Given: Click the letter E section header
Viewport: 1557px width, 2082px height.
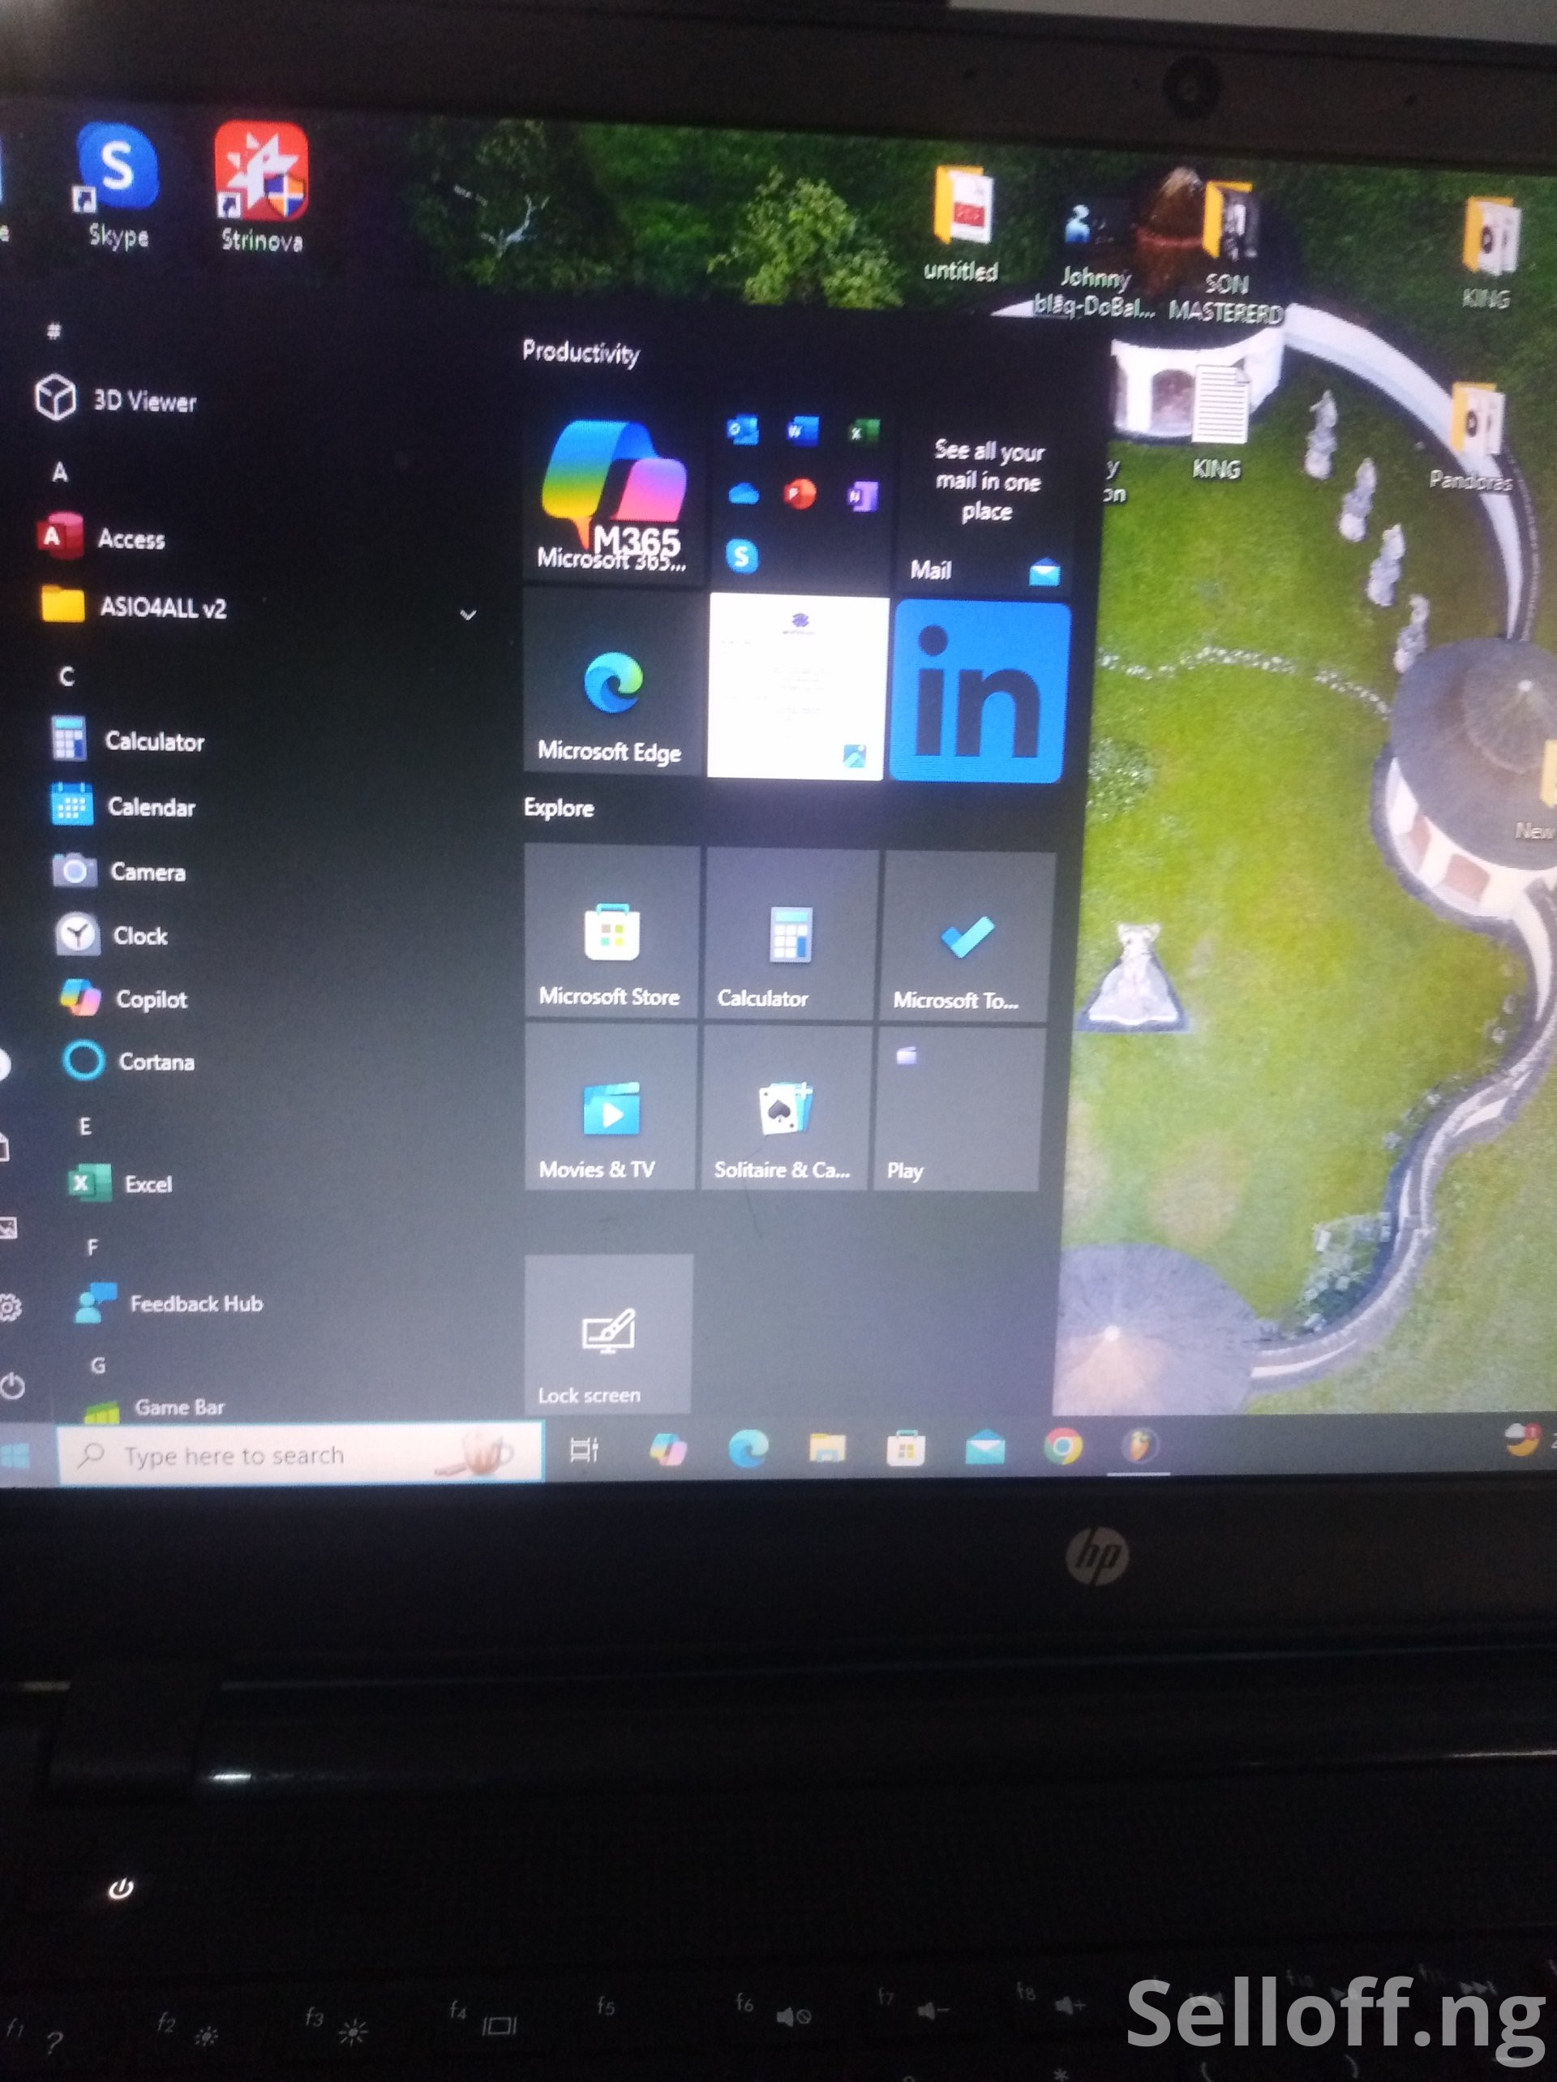Looking at the screenshot, I should 84,1126.
